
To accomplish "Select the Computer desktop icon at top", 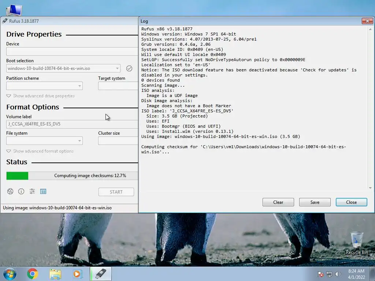I will [14, 10].
